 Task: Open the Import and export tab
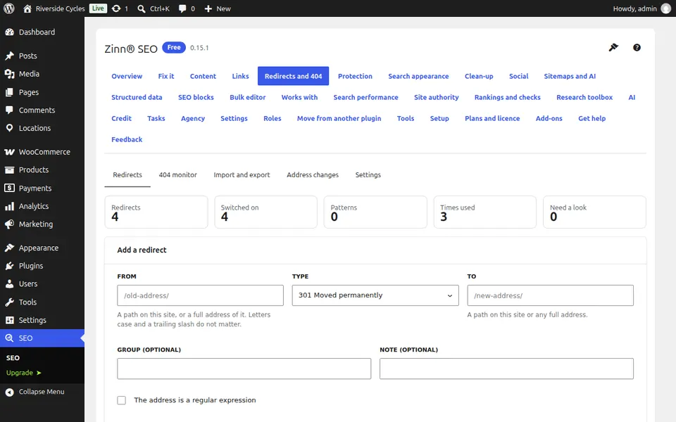point(242,175)
